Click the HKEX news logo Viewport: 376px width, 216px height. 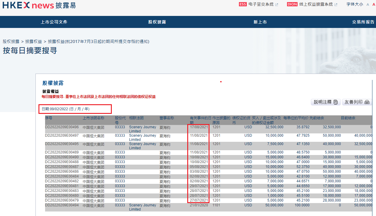39,5
